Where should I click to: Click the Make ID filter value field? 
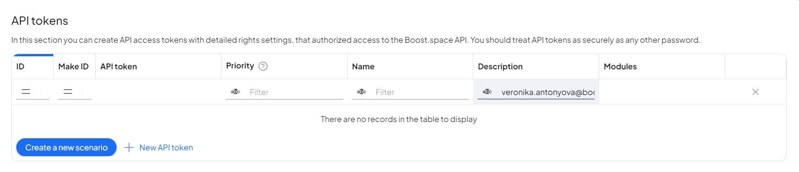(86, 92)
